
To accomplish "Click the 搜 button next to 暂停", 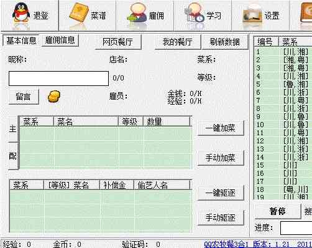I will 308,211.
